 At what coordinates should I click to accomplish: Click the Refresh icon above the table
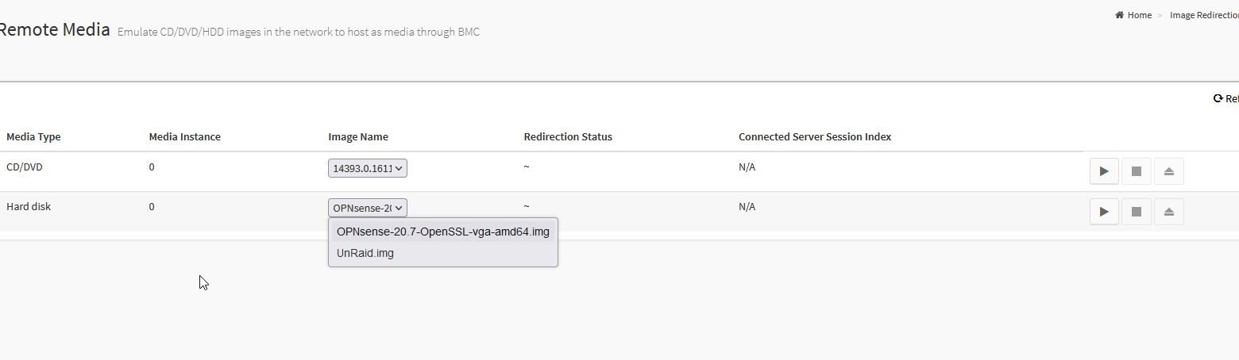(1218, 98)
